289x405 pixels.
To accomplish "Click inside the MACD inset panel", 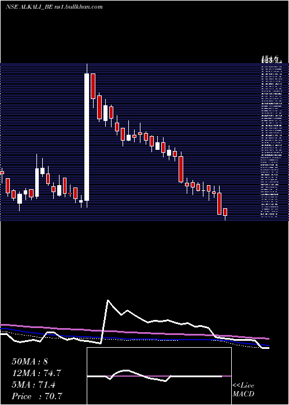I will coord(159,376).
